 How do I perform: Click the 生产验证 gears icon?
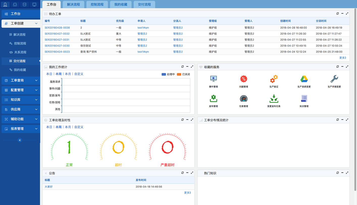coord(274,79)
